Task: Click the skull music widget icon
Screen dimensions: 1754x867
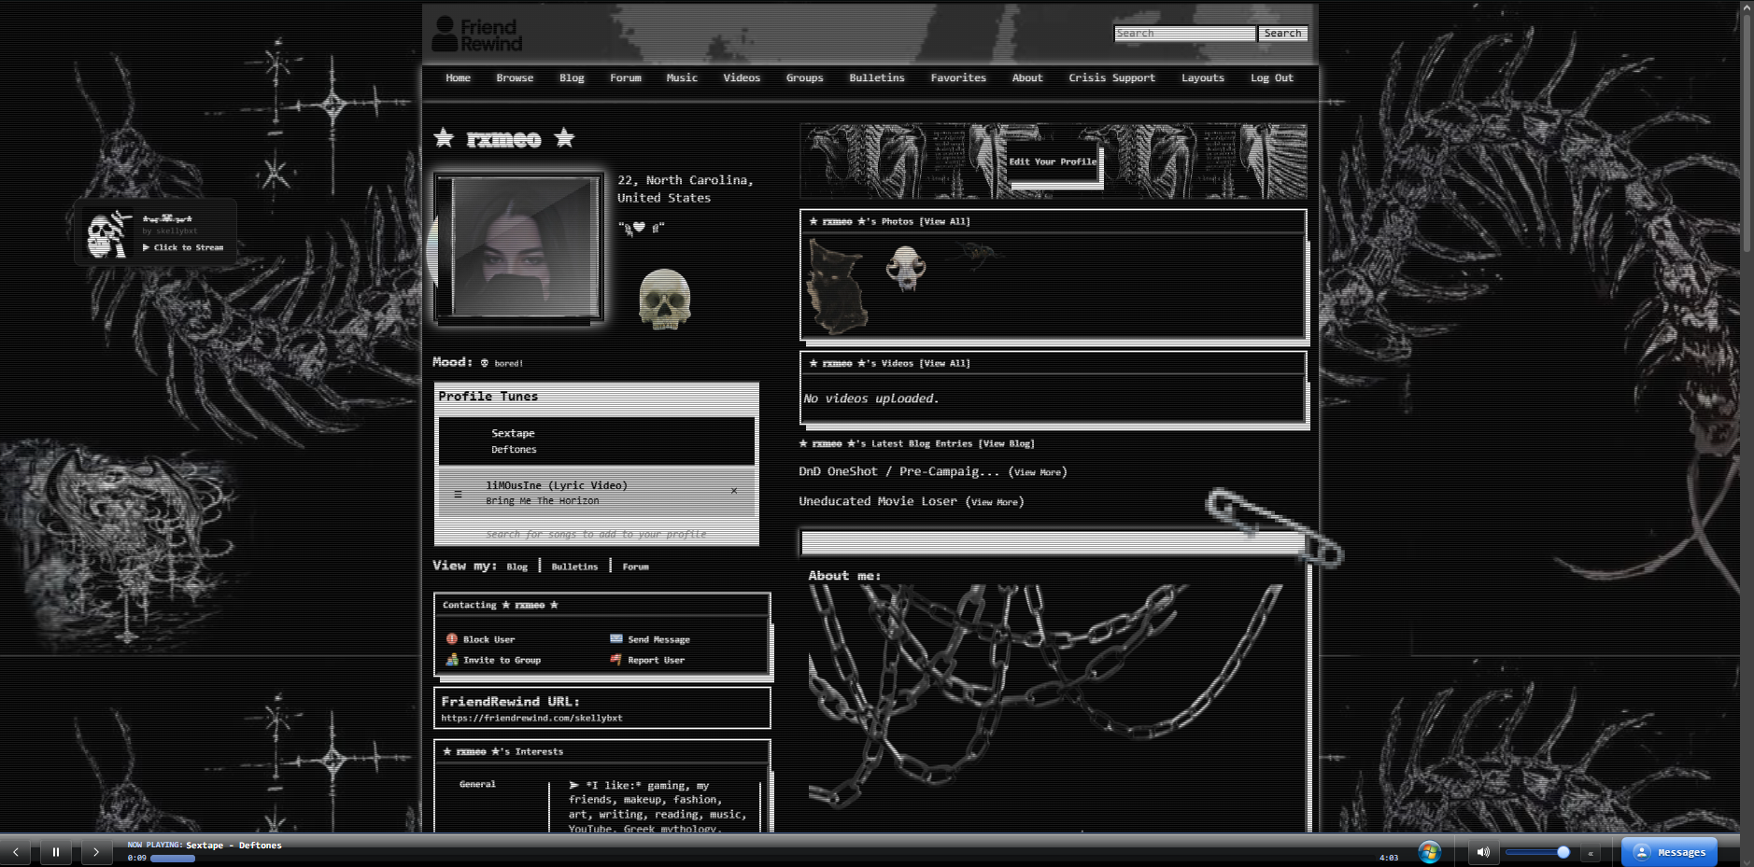Action: pos(107,234)
